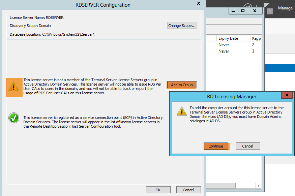The height and width of the screenshot is (196, 295).
Task: Close the background RD Licensing Manager window
Action: 255,11
